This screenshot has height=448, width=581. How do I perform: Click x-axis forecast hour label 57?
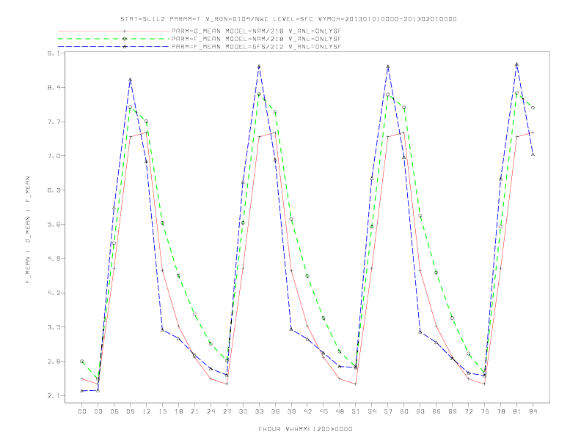point(388,411)
